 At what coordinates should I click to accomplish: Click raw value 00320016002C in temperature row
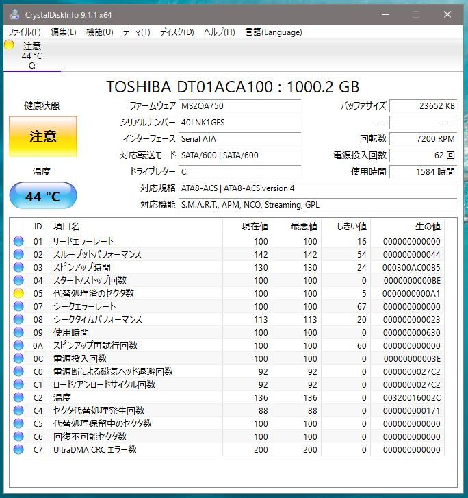tap(411, 398)
